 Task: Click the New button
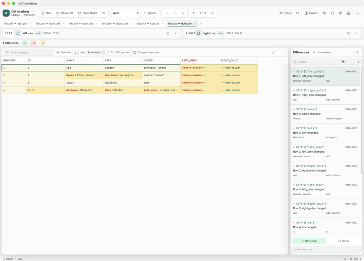(x=46, y=13)
